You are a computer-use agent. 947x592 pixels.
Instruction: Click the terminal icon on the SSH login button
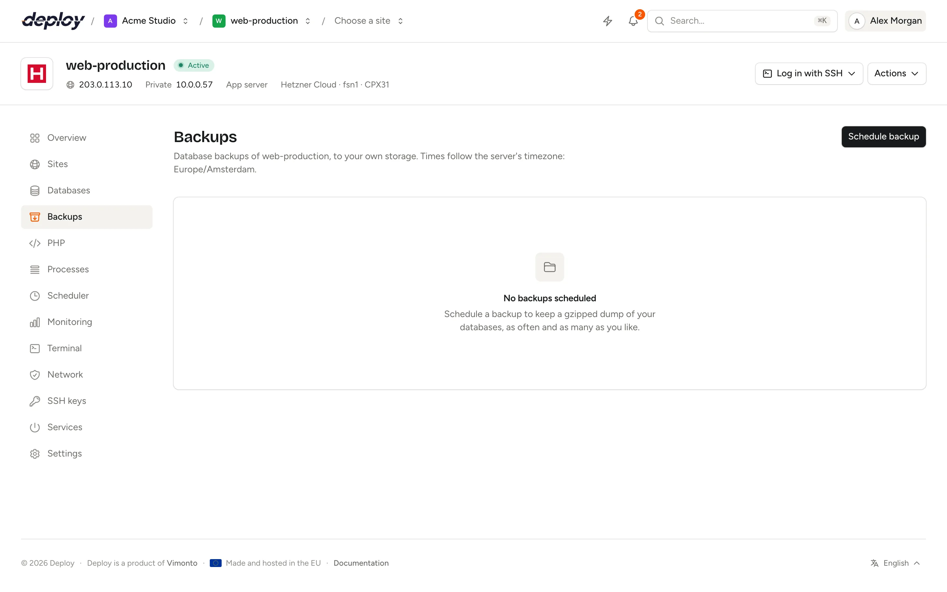click(767, 74)
